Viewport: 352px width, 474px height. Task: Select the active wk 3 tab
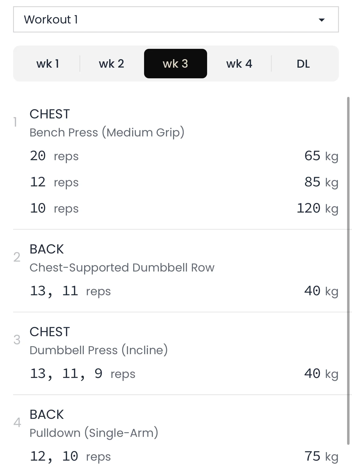(x=175, y=64)
